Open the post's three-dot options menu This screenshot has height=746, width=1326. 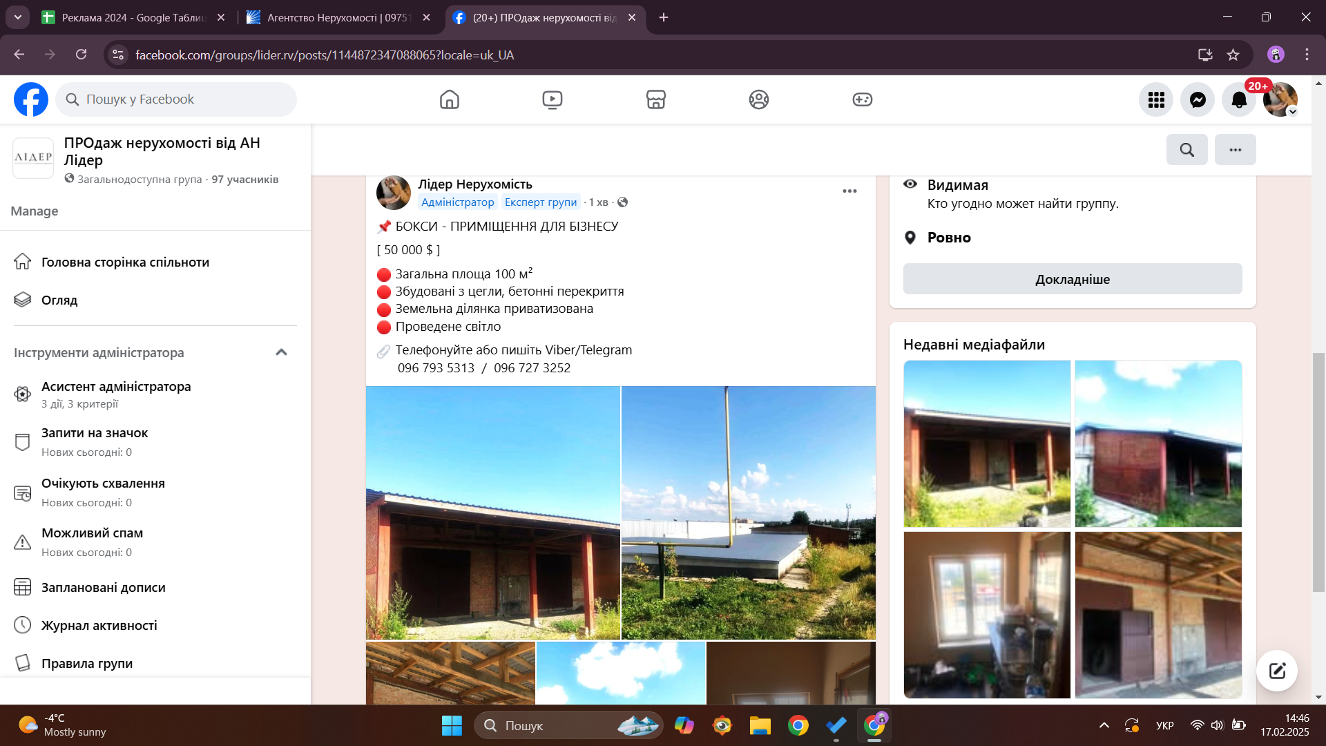849,191
